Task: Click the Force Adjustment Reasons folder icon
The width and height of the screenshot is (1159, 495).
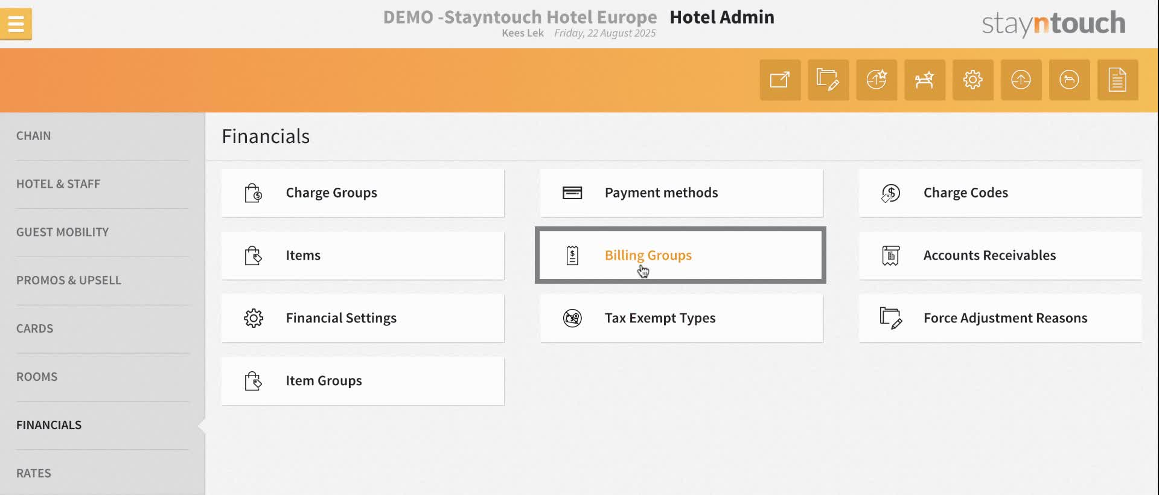Action: pyautogui.click(x=891, y=318)
